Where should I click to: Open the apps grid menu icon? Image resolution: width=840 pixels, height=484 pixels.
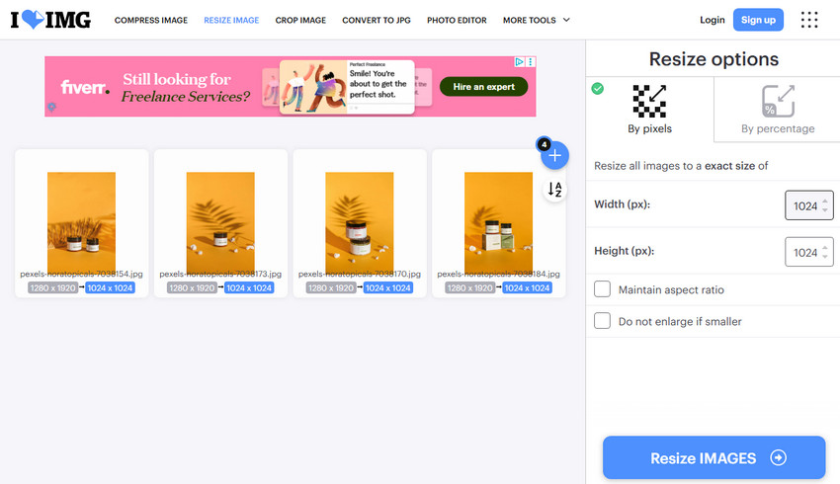(809, 20)
